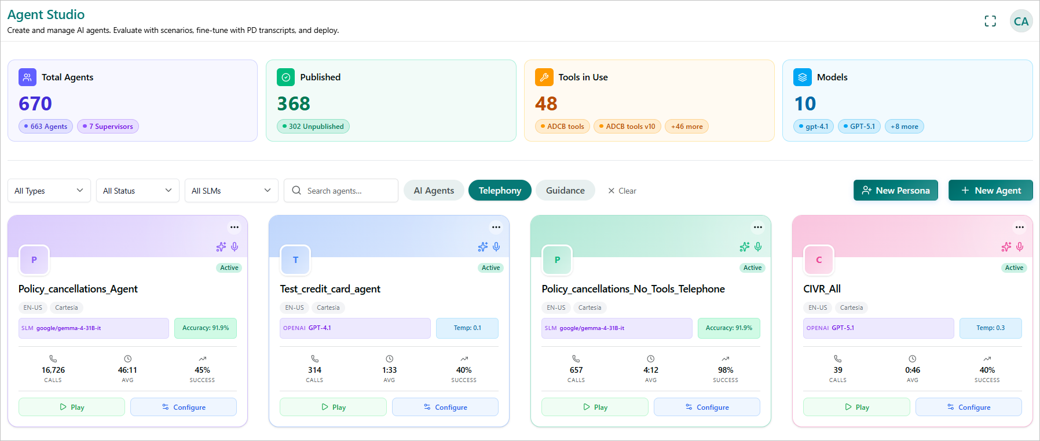Click the Published checkmark icon
Image resolution: width=1040 pixels, height=441 pixels.
pos(286,77)
